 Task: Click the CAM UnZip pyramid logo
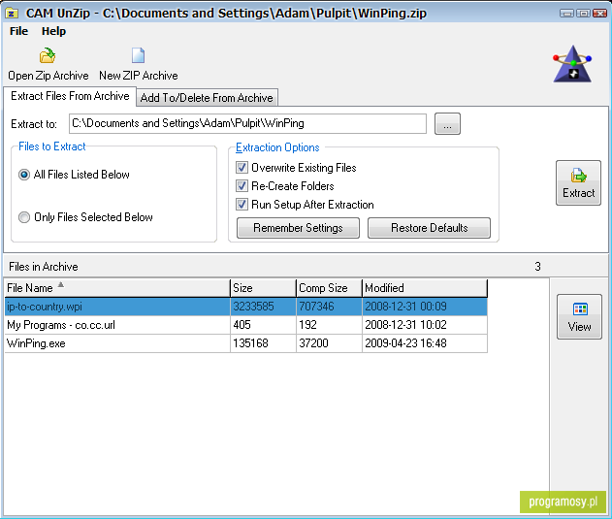click(572, 64)
